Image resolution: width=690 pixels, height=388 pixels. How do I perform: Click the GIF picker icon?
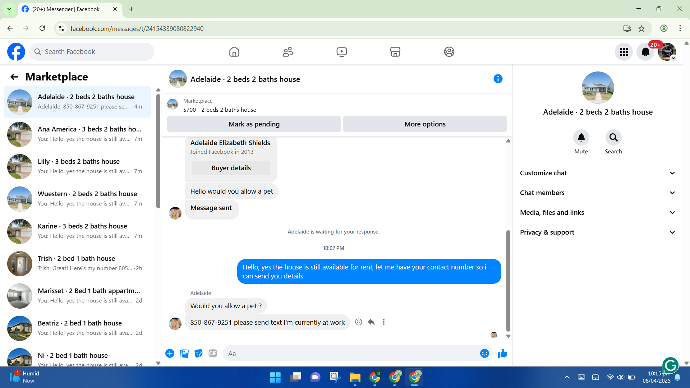coord(213,354)
